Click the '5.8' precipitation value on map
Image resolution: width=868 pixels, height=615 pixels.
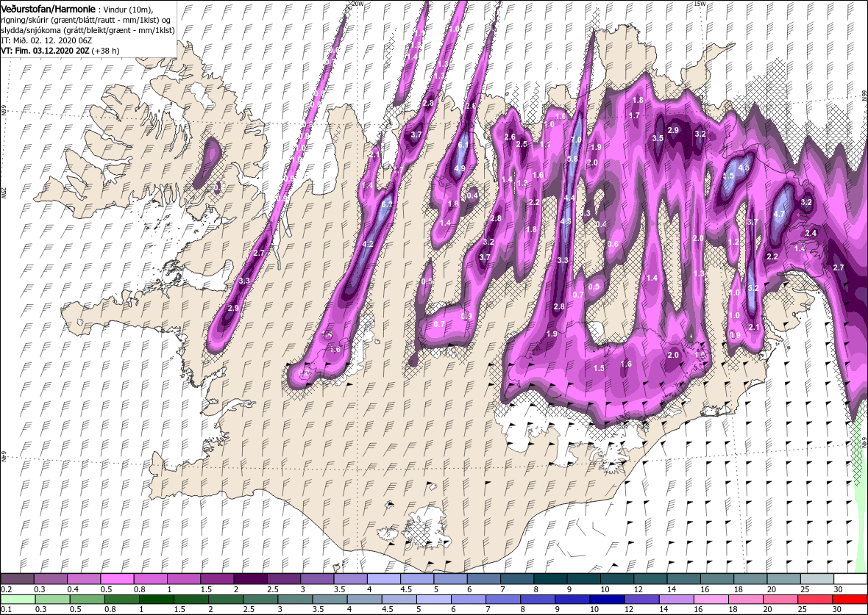pyautogui.click(x=572, y=159)
